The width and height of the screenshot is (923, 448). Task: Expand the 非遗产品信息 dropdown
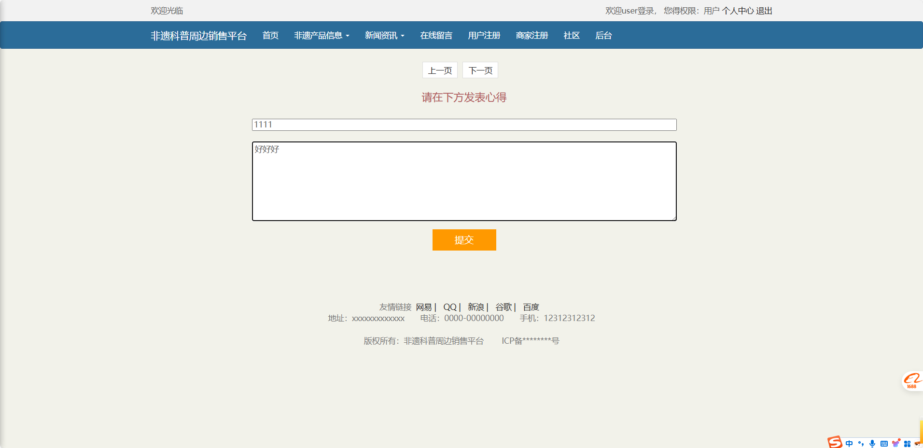click(x=322, y=35)
